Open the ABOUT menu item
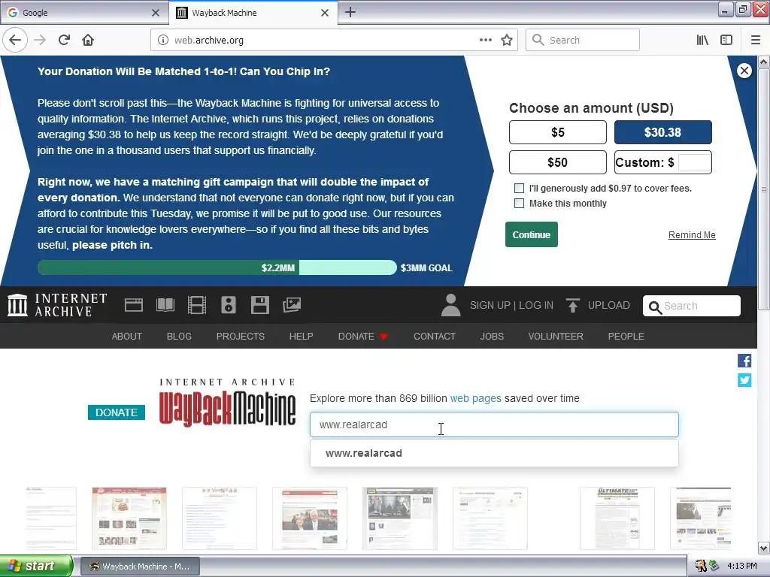770x577 pixels. click(126, 336)
